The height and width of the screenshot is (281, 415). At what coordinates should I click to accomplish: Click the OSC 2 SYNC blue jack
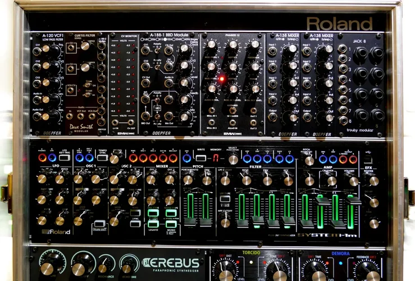tap(89, 158)
